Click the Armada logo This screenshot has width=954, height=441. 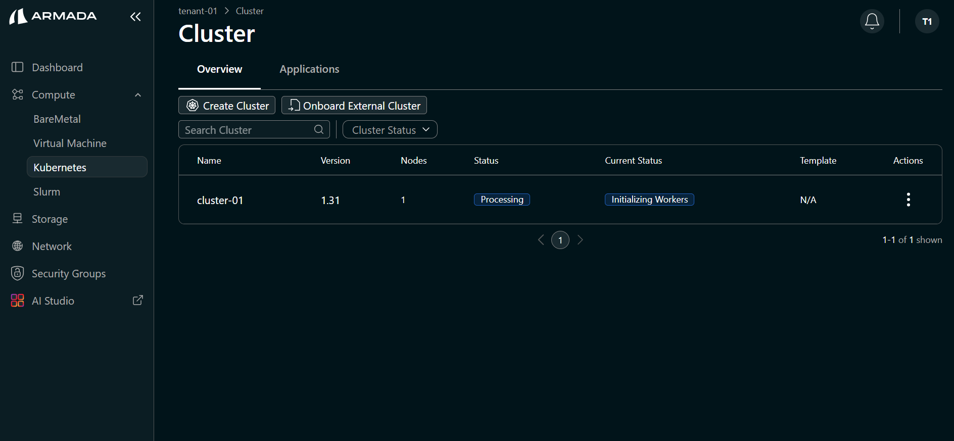(53, 16)
